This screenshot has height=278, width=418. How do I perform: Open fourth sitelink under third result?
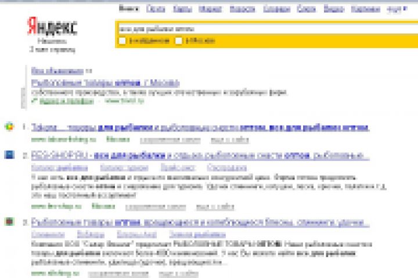[197, 235]
